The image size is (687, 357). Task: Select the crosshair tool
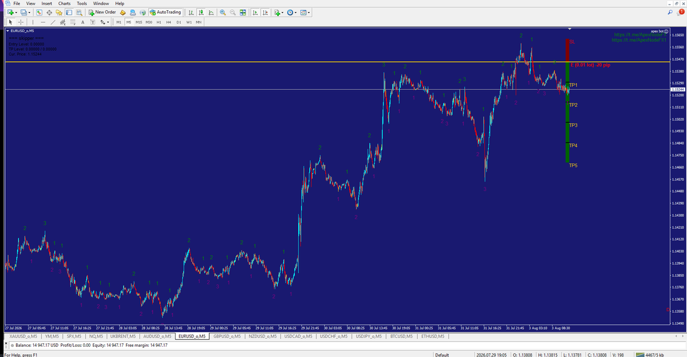point(21,22)
